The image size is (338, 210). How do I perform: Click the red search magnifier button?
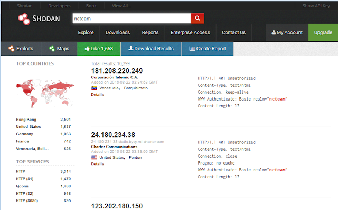[198, 19]
